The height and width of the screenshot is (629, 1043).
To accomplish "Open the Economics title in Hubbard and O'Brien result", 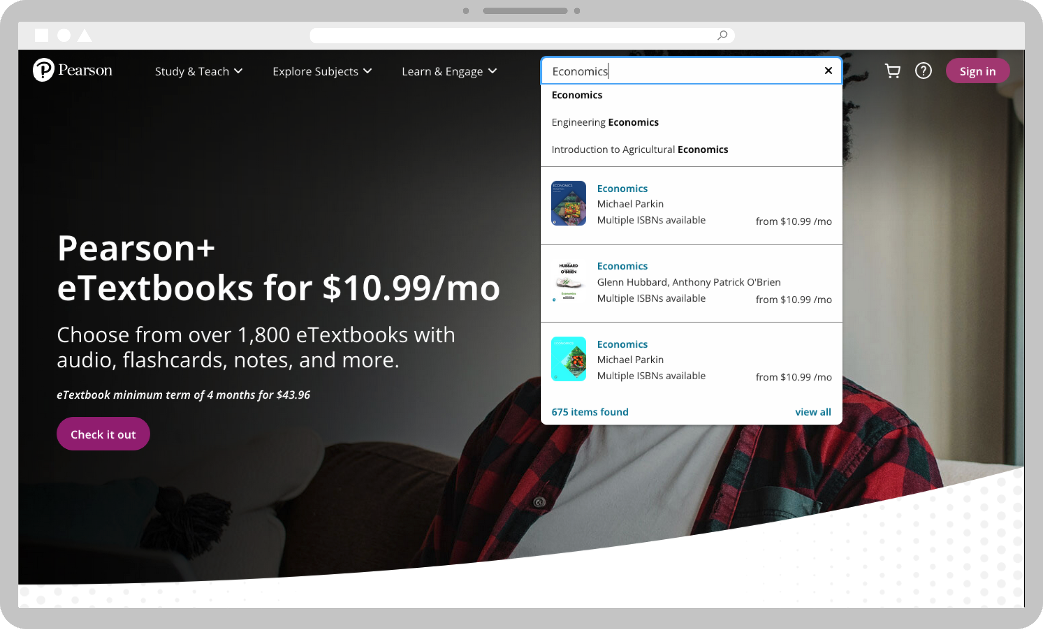I will 622,266.
